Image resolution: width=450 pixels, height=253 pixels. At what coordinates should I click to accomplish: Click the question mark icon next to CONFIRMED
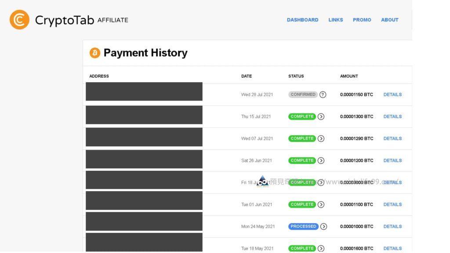pos(323,95)
